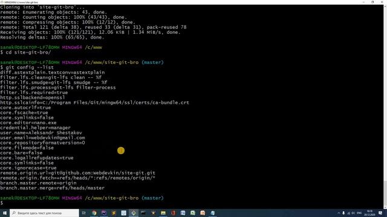Launch Google Chrome from the taskbar

pos(94,213)
